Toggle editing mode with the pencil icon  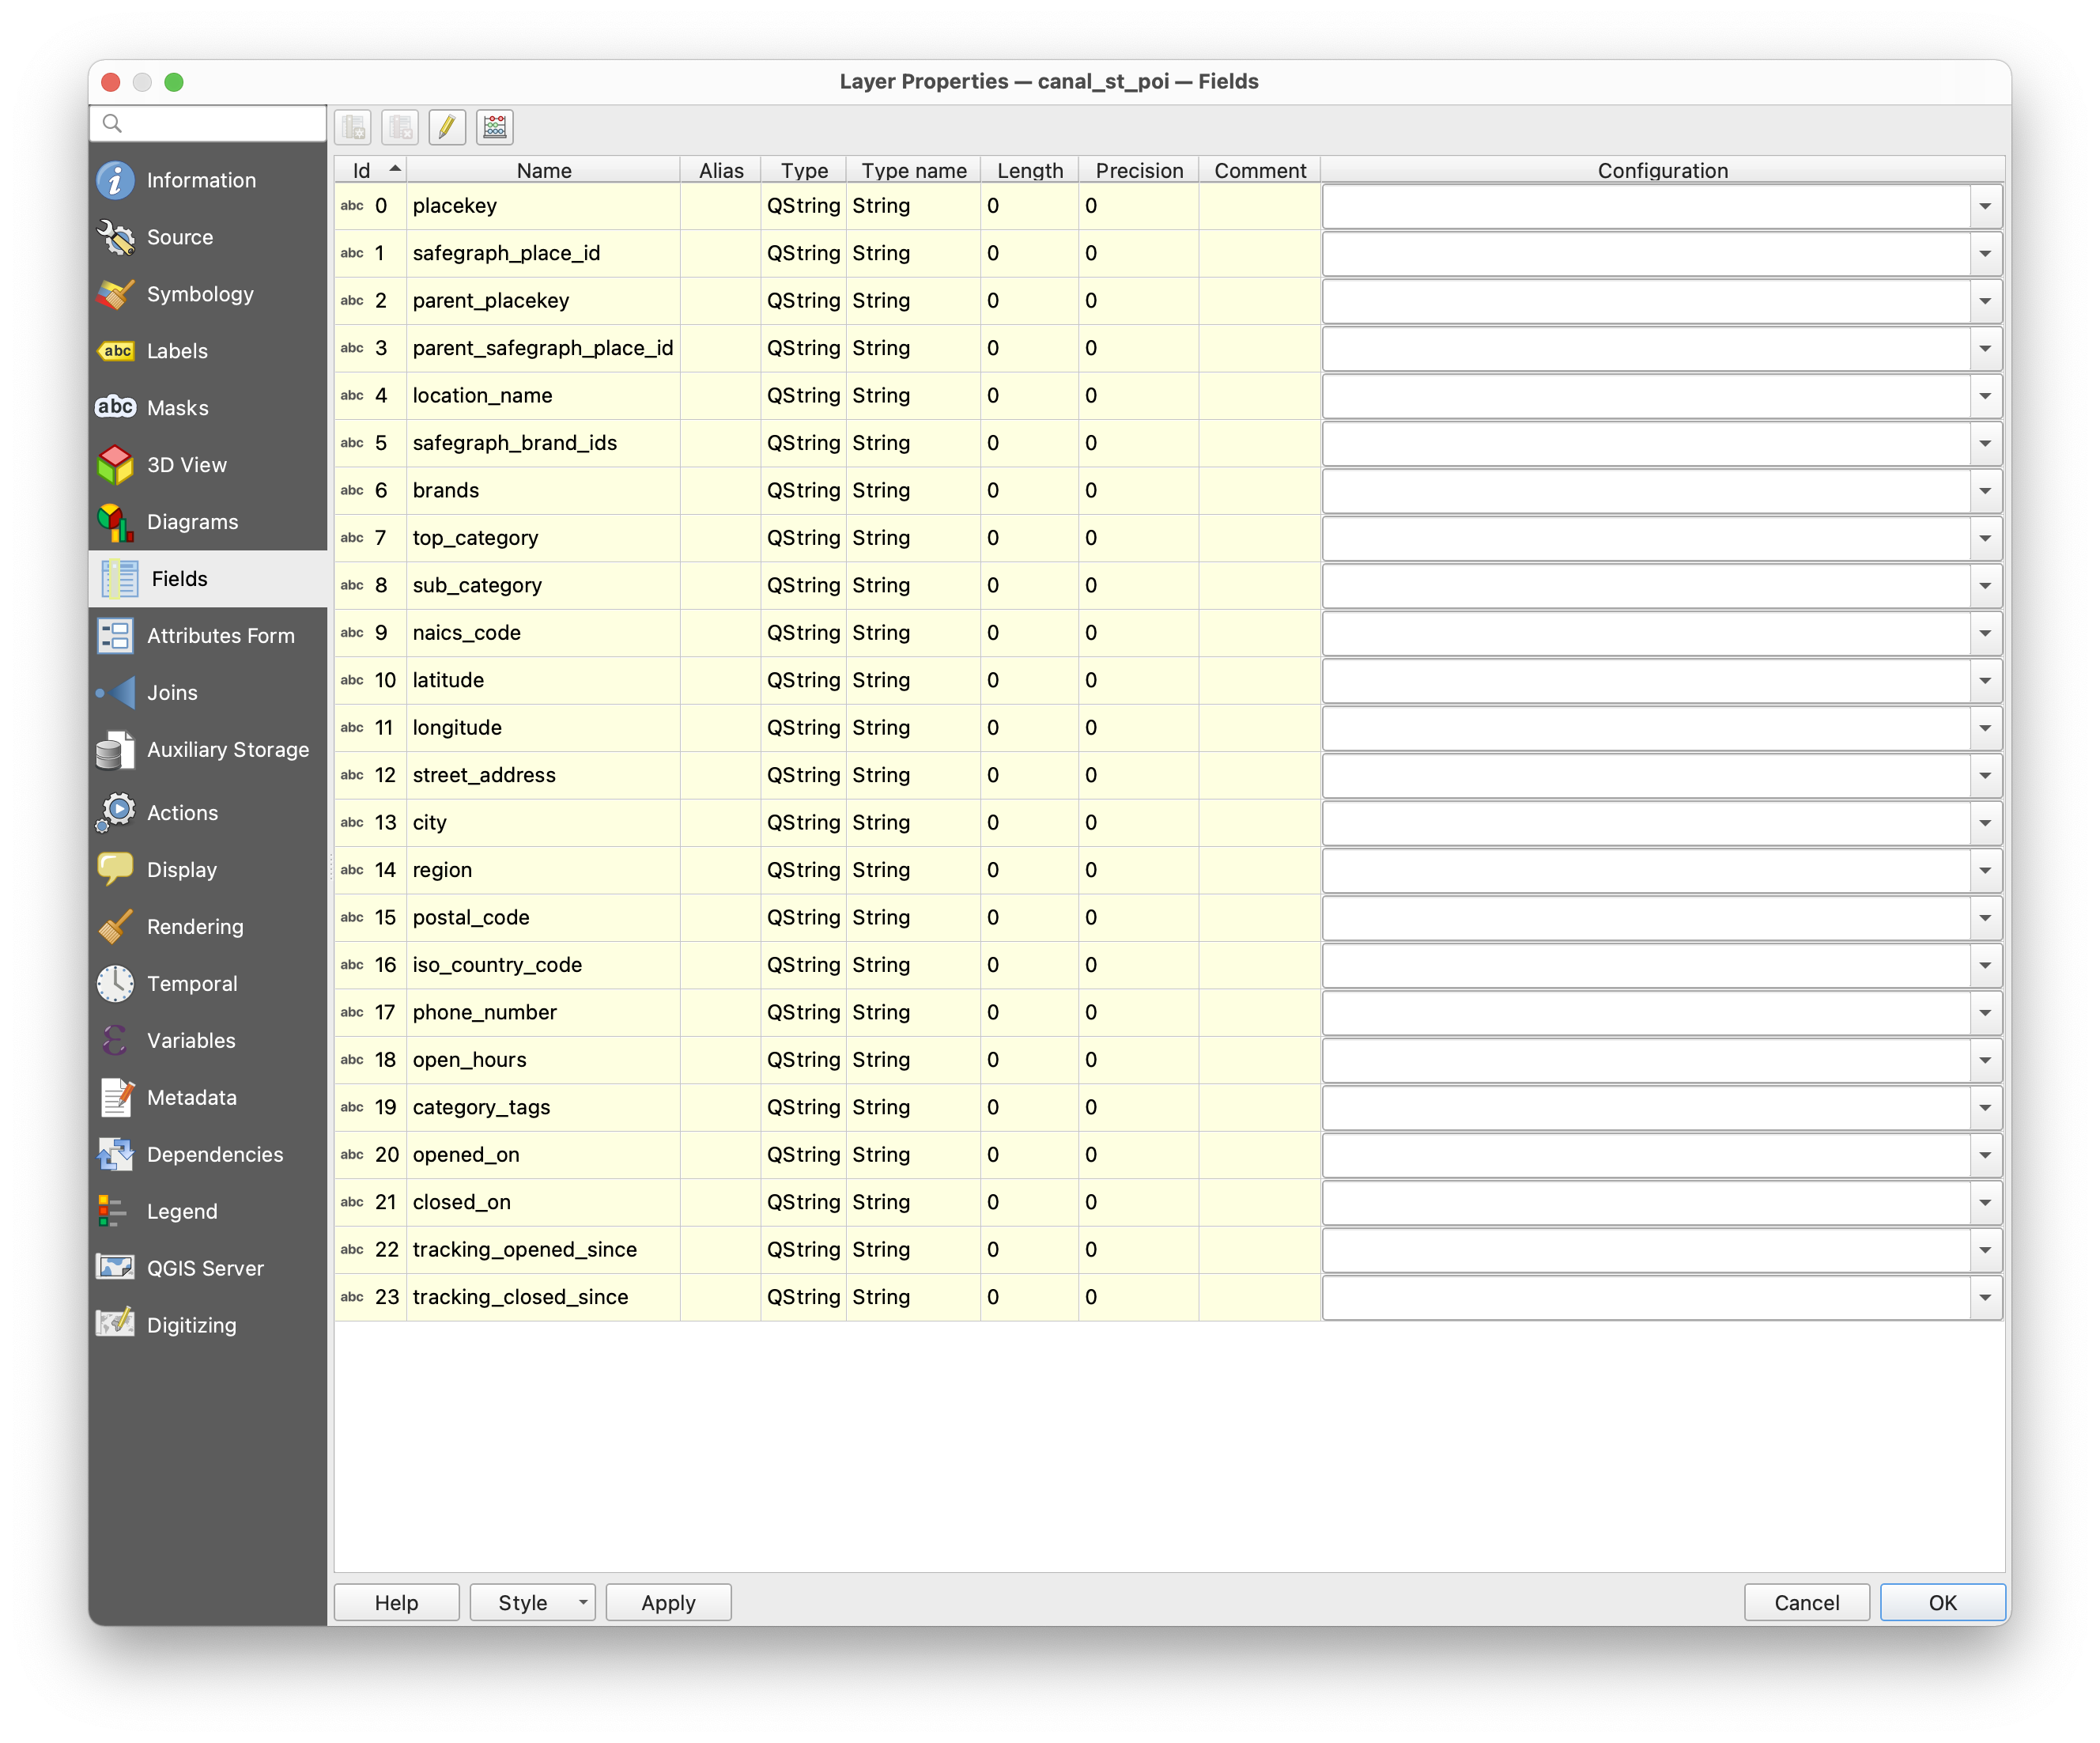point(446,127)
